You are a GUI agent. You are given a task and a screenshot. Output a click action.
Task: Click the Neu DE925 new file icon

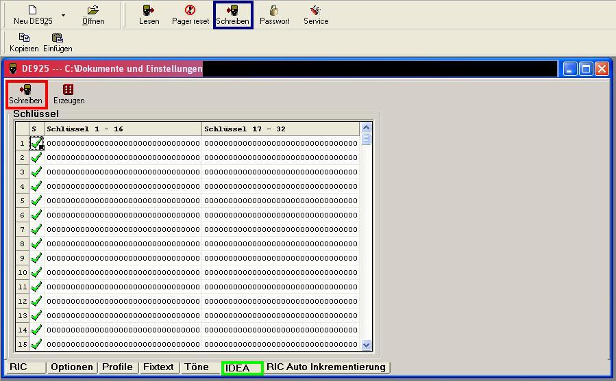coord(32,10)
